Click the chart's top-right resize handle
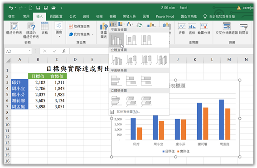Image resolution: width=257 pixels, height=168 pixels. click(x=240, y=80)
